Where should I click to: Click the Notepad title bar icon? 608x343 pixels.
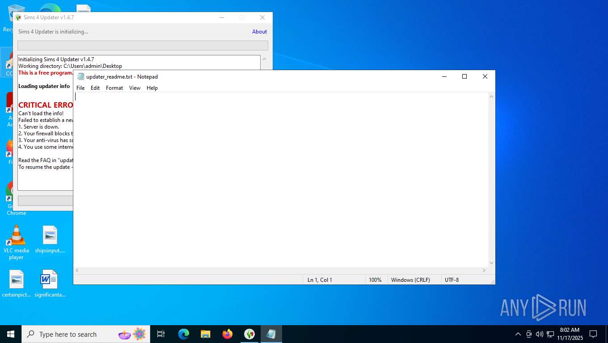80,76
